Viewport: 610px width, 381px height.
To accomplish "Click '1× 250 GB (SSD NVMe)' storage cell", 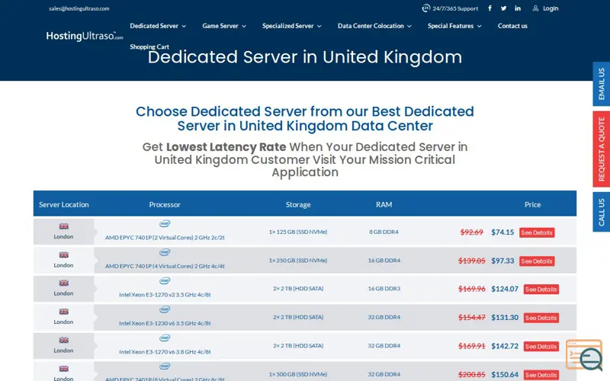I will pyautogui.click(x=298, y=261).
